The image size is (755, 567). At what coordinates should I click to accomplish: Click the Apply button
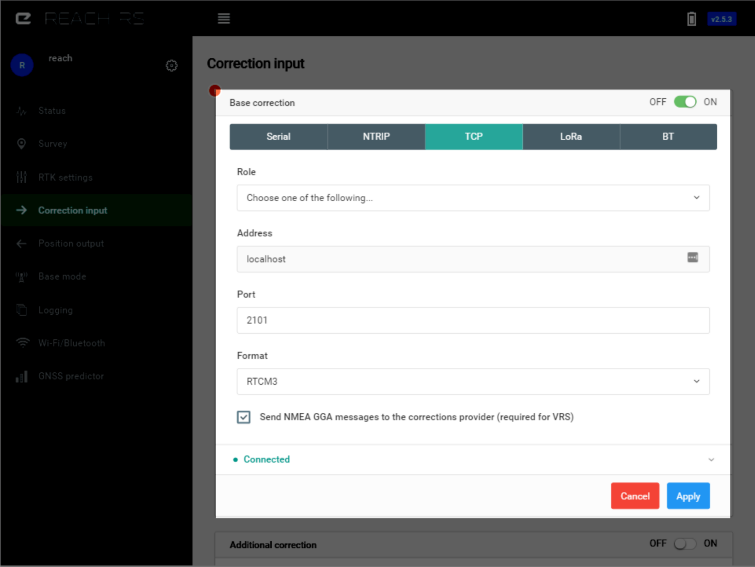pyautogui.click(x=688, y=496)
